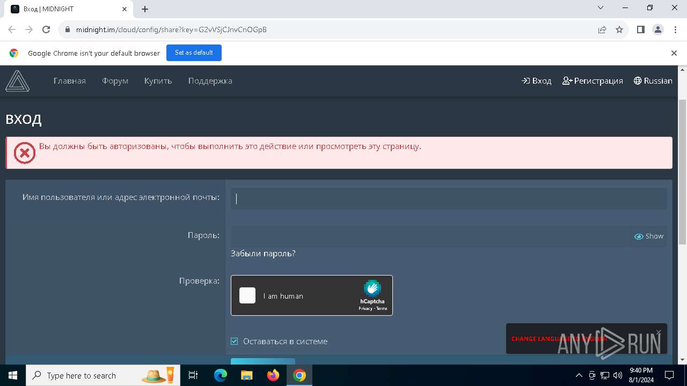Reload the page with the refresh icon
Screen dimensions: 687x386
[x=46, y=29]
